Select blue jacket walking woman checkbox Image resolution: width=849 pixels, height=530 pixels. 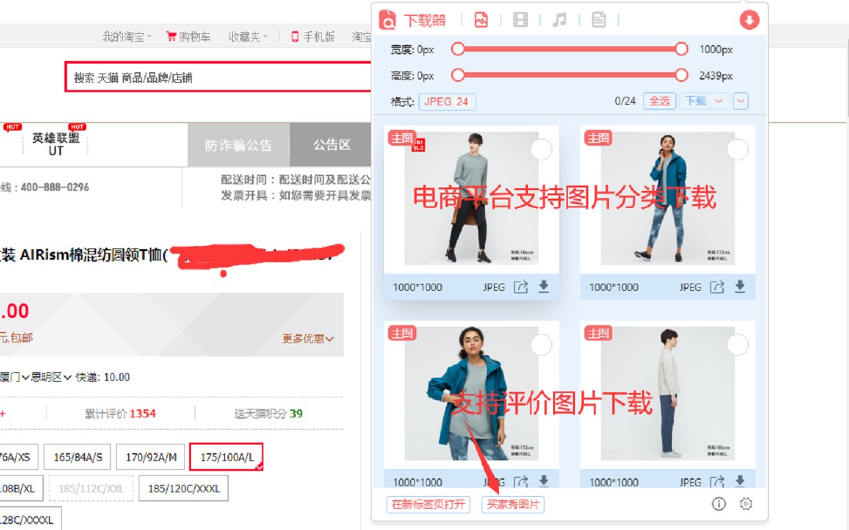coord(738,150)
